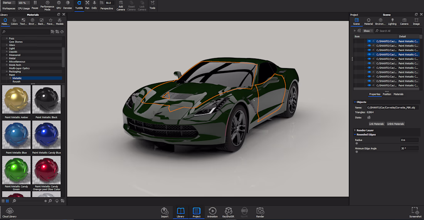Collapse the Rounded Edges section

pyautogui.click(x=355, y=135)
